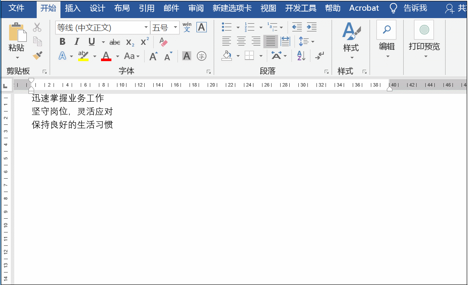Toggle underline formatting
The image size is (468, 285).
click(92, 42)
